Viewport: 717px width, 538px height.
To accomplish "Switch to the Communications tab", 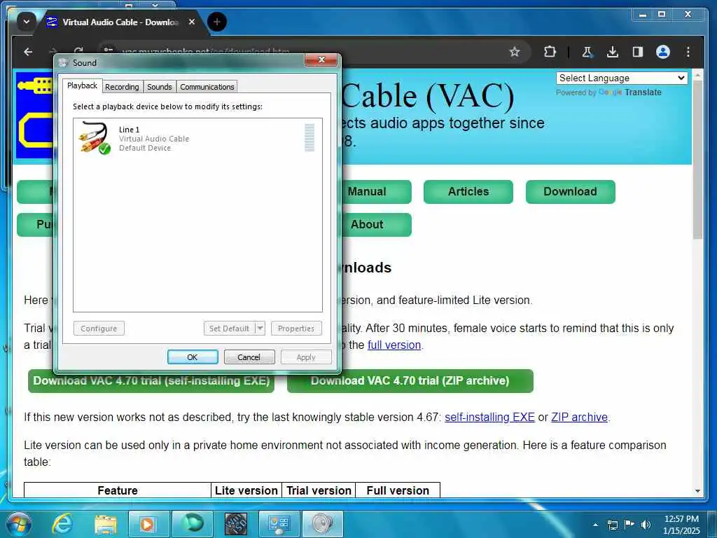I will pyautogui.click(x=207, y=87).
